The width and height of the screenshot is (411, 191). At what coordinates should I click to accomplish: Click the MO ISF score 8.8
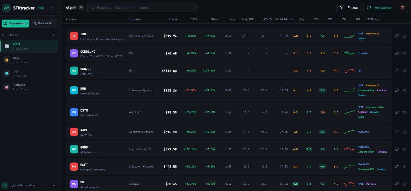coord(295,184)
